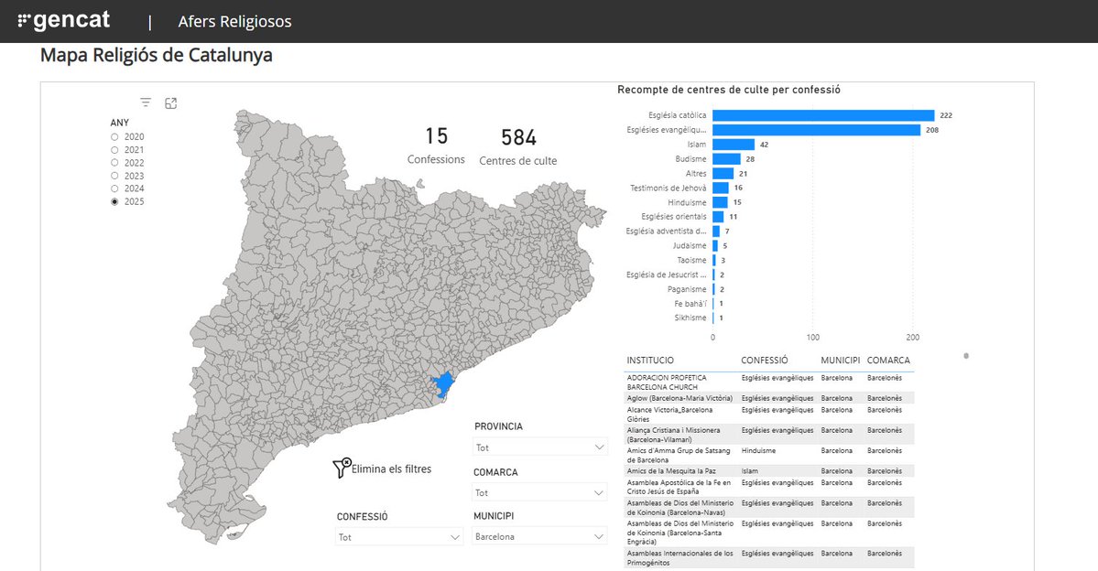Image resolution: width=1098 pixels, height=571 pixels.
Task: Click Judaisme label in chart
Action: [x=690, y=245]
